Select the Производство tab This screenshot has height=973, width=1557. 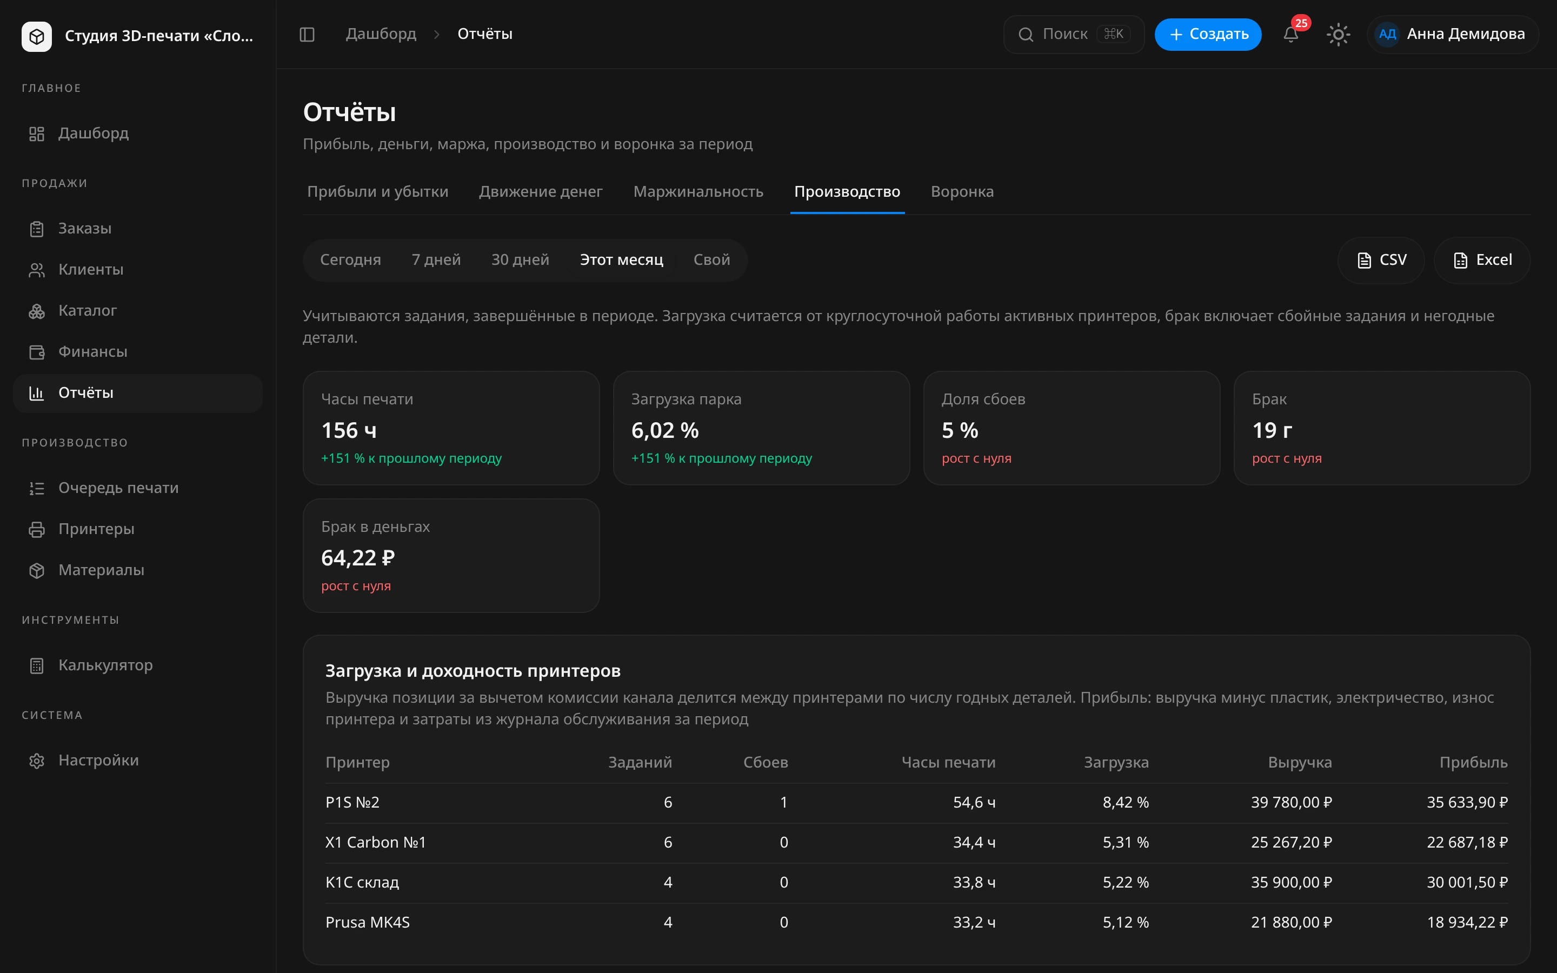click(847, 192)
